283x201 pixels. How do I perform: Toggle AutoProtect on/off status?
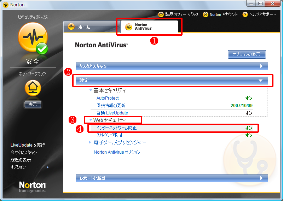point(249,98)
